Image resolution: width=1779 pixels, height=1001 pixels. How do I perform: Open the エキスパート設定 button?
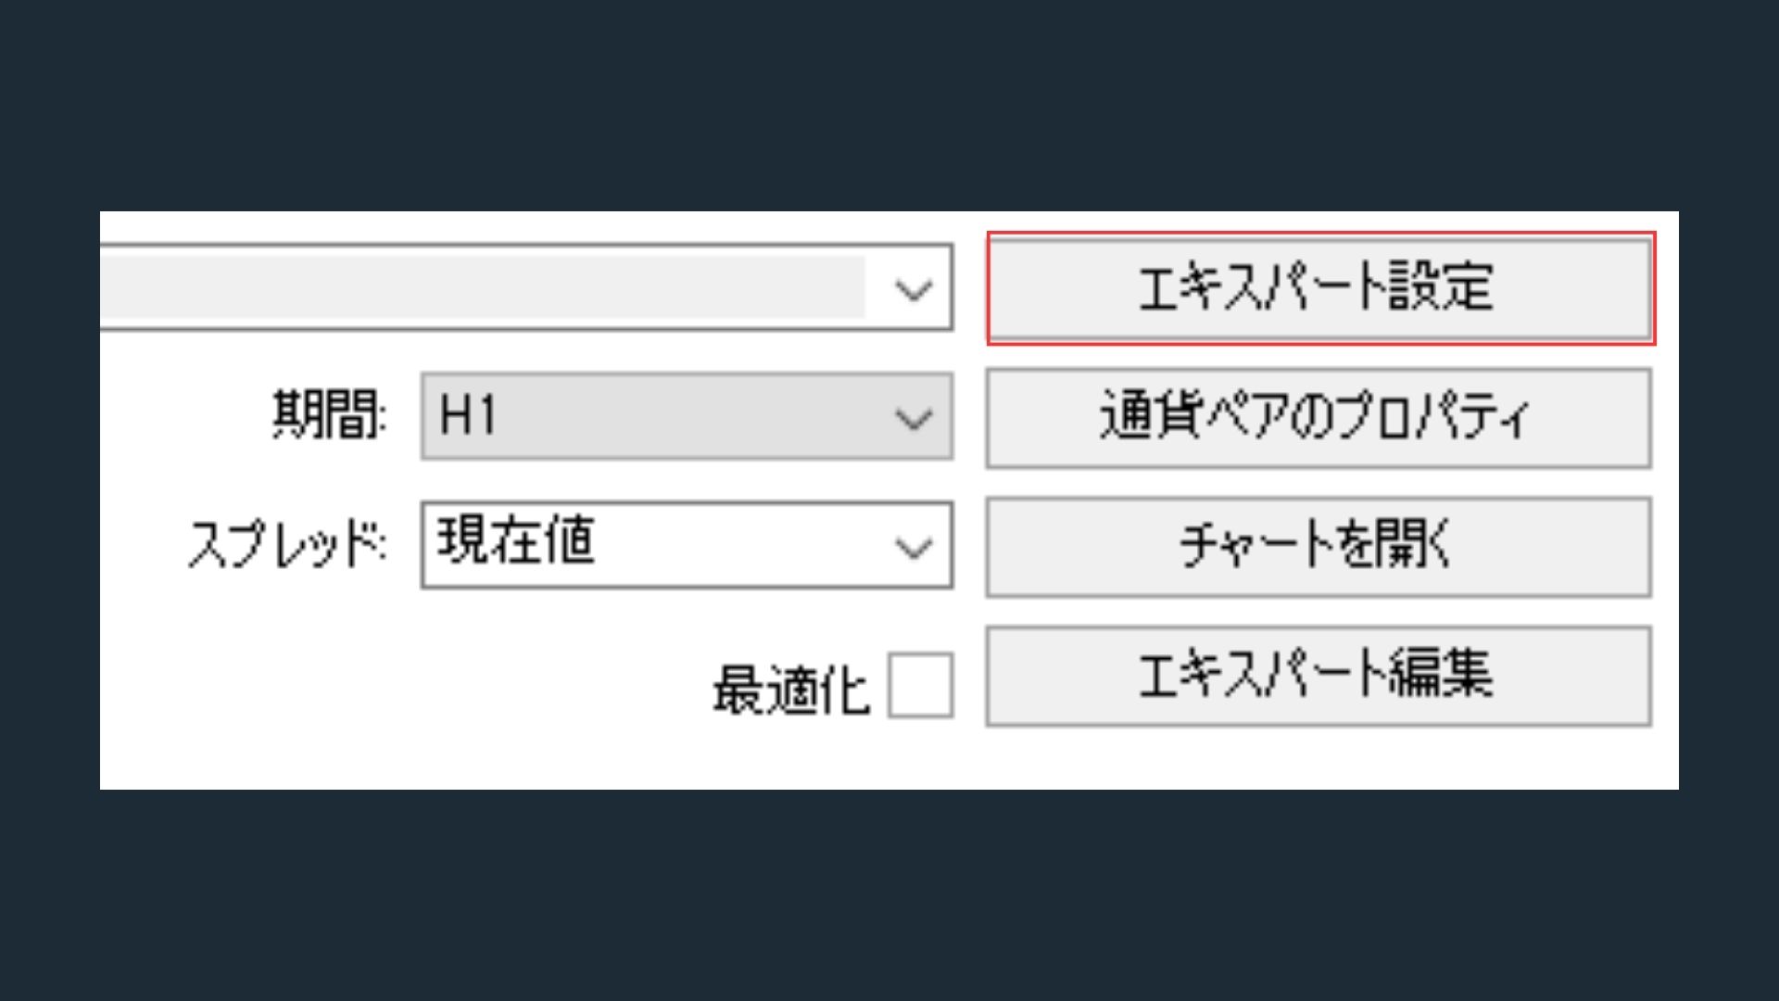[x=1320, y=288]
